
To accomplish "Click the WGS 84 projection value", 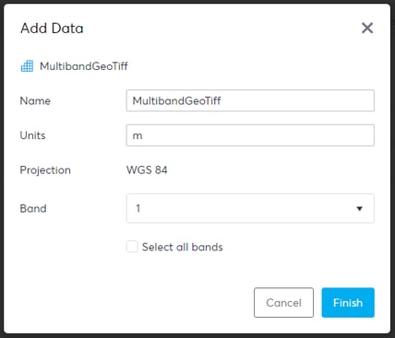I will pos(147,170).
